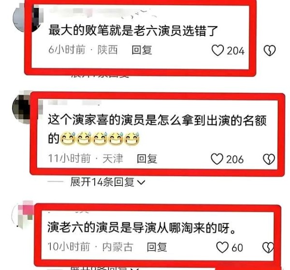Select comment text 最大的败笔就是老六演员选错了
The width and height of the screenshot is (290, 270).
[x=133, y=30]
